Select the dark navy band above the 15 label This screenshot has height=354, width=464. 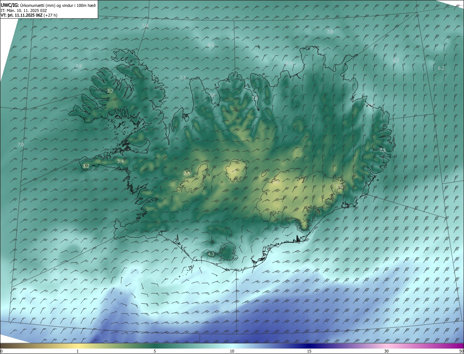(x=309, y=346)
